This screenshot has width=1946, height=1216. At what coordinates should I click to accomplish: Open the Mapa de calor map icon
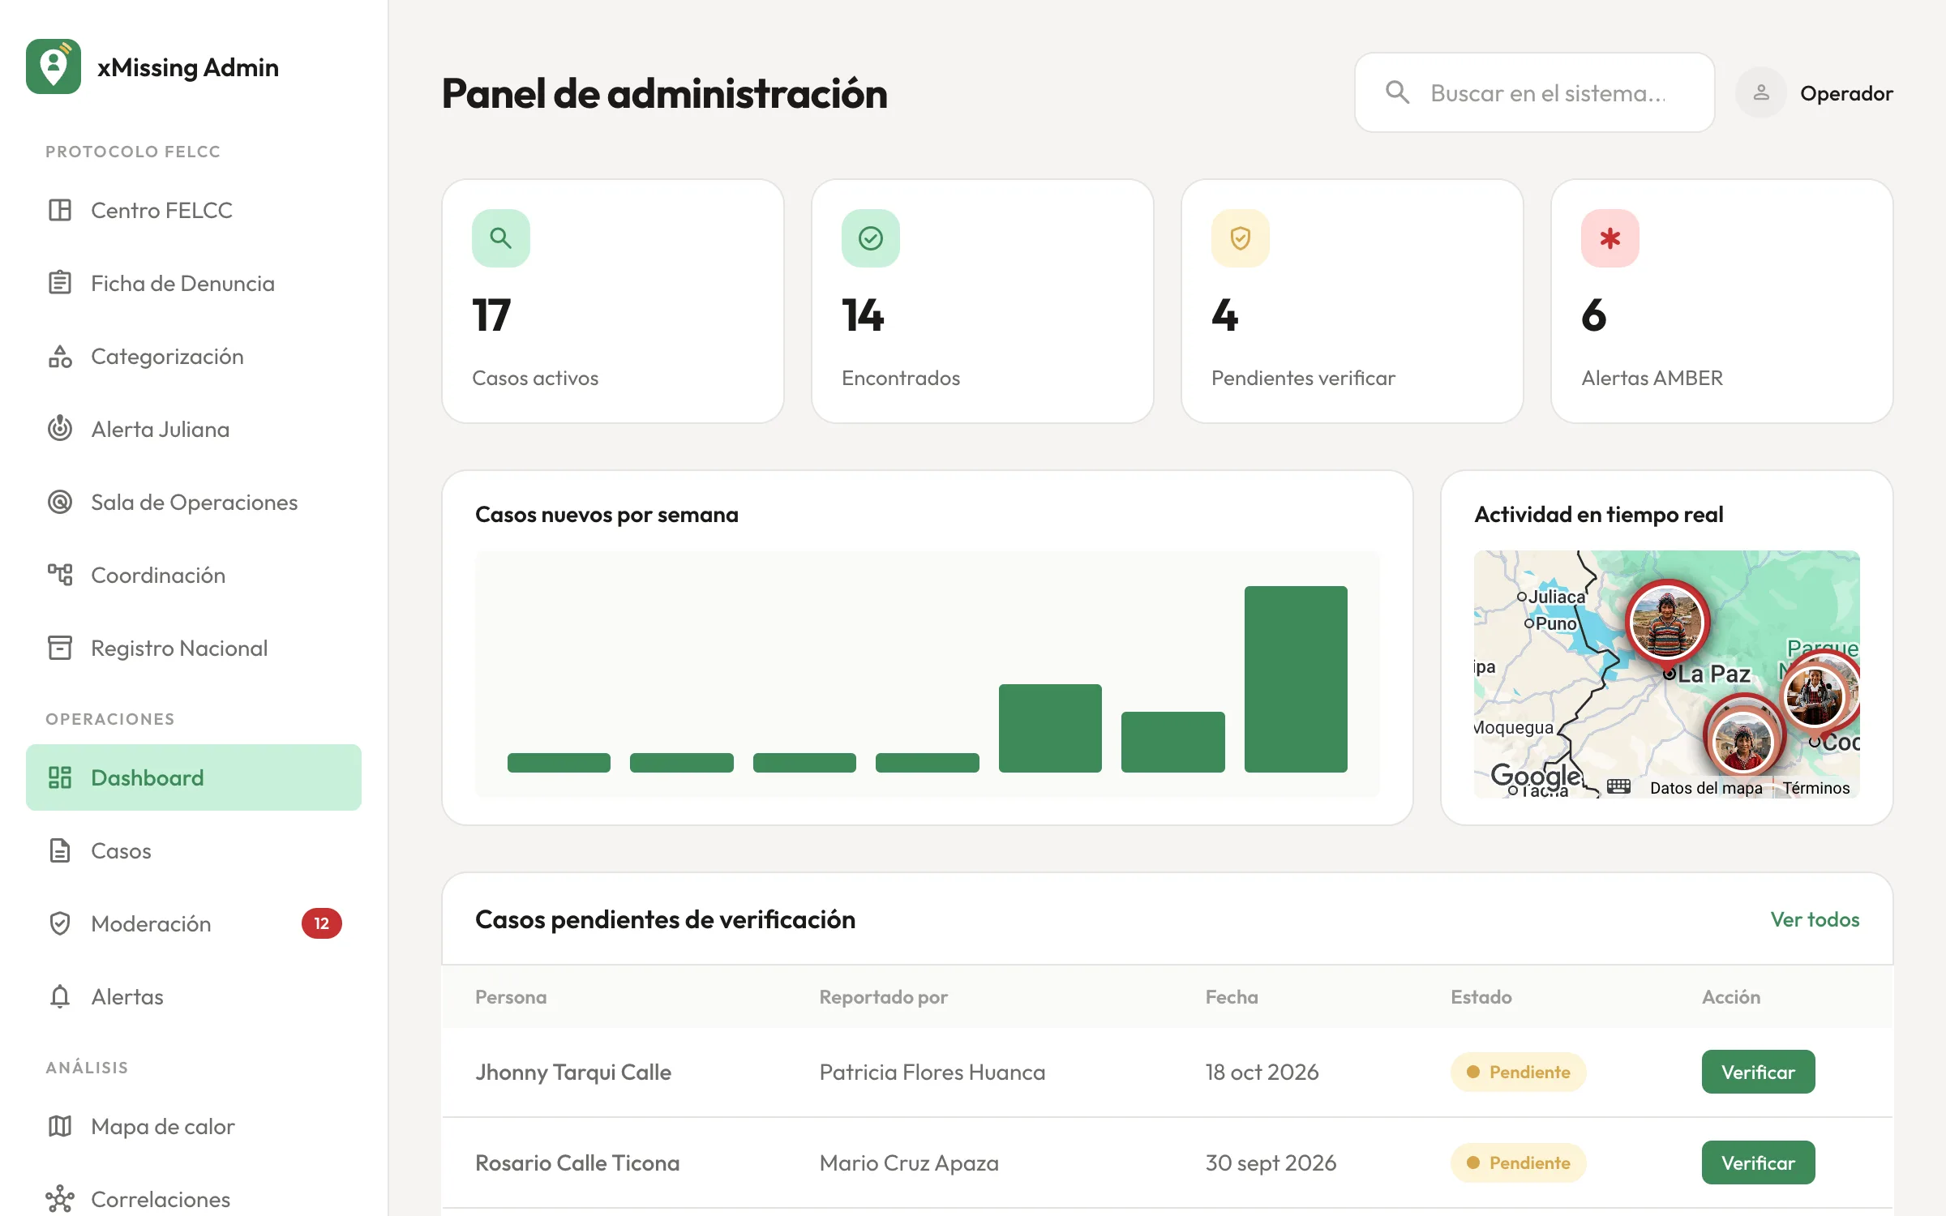[x=60, y=1126]
